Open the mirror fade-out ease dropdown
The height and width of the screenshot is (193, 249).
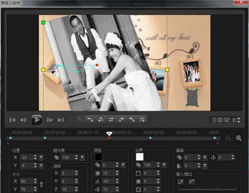click(x=205, y=165)
